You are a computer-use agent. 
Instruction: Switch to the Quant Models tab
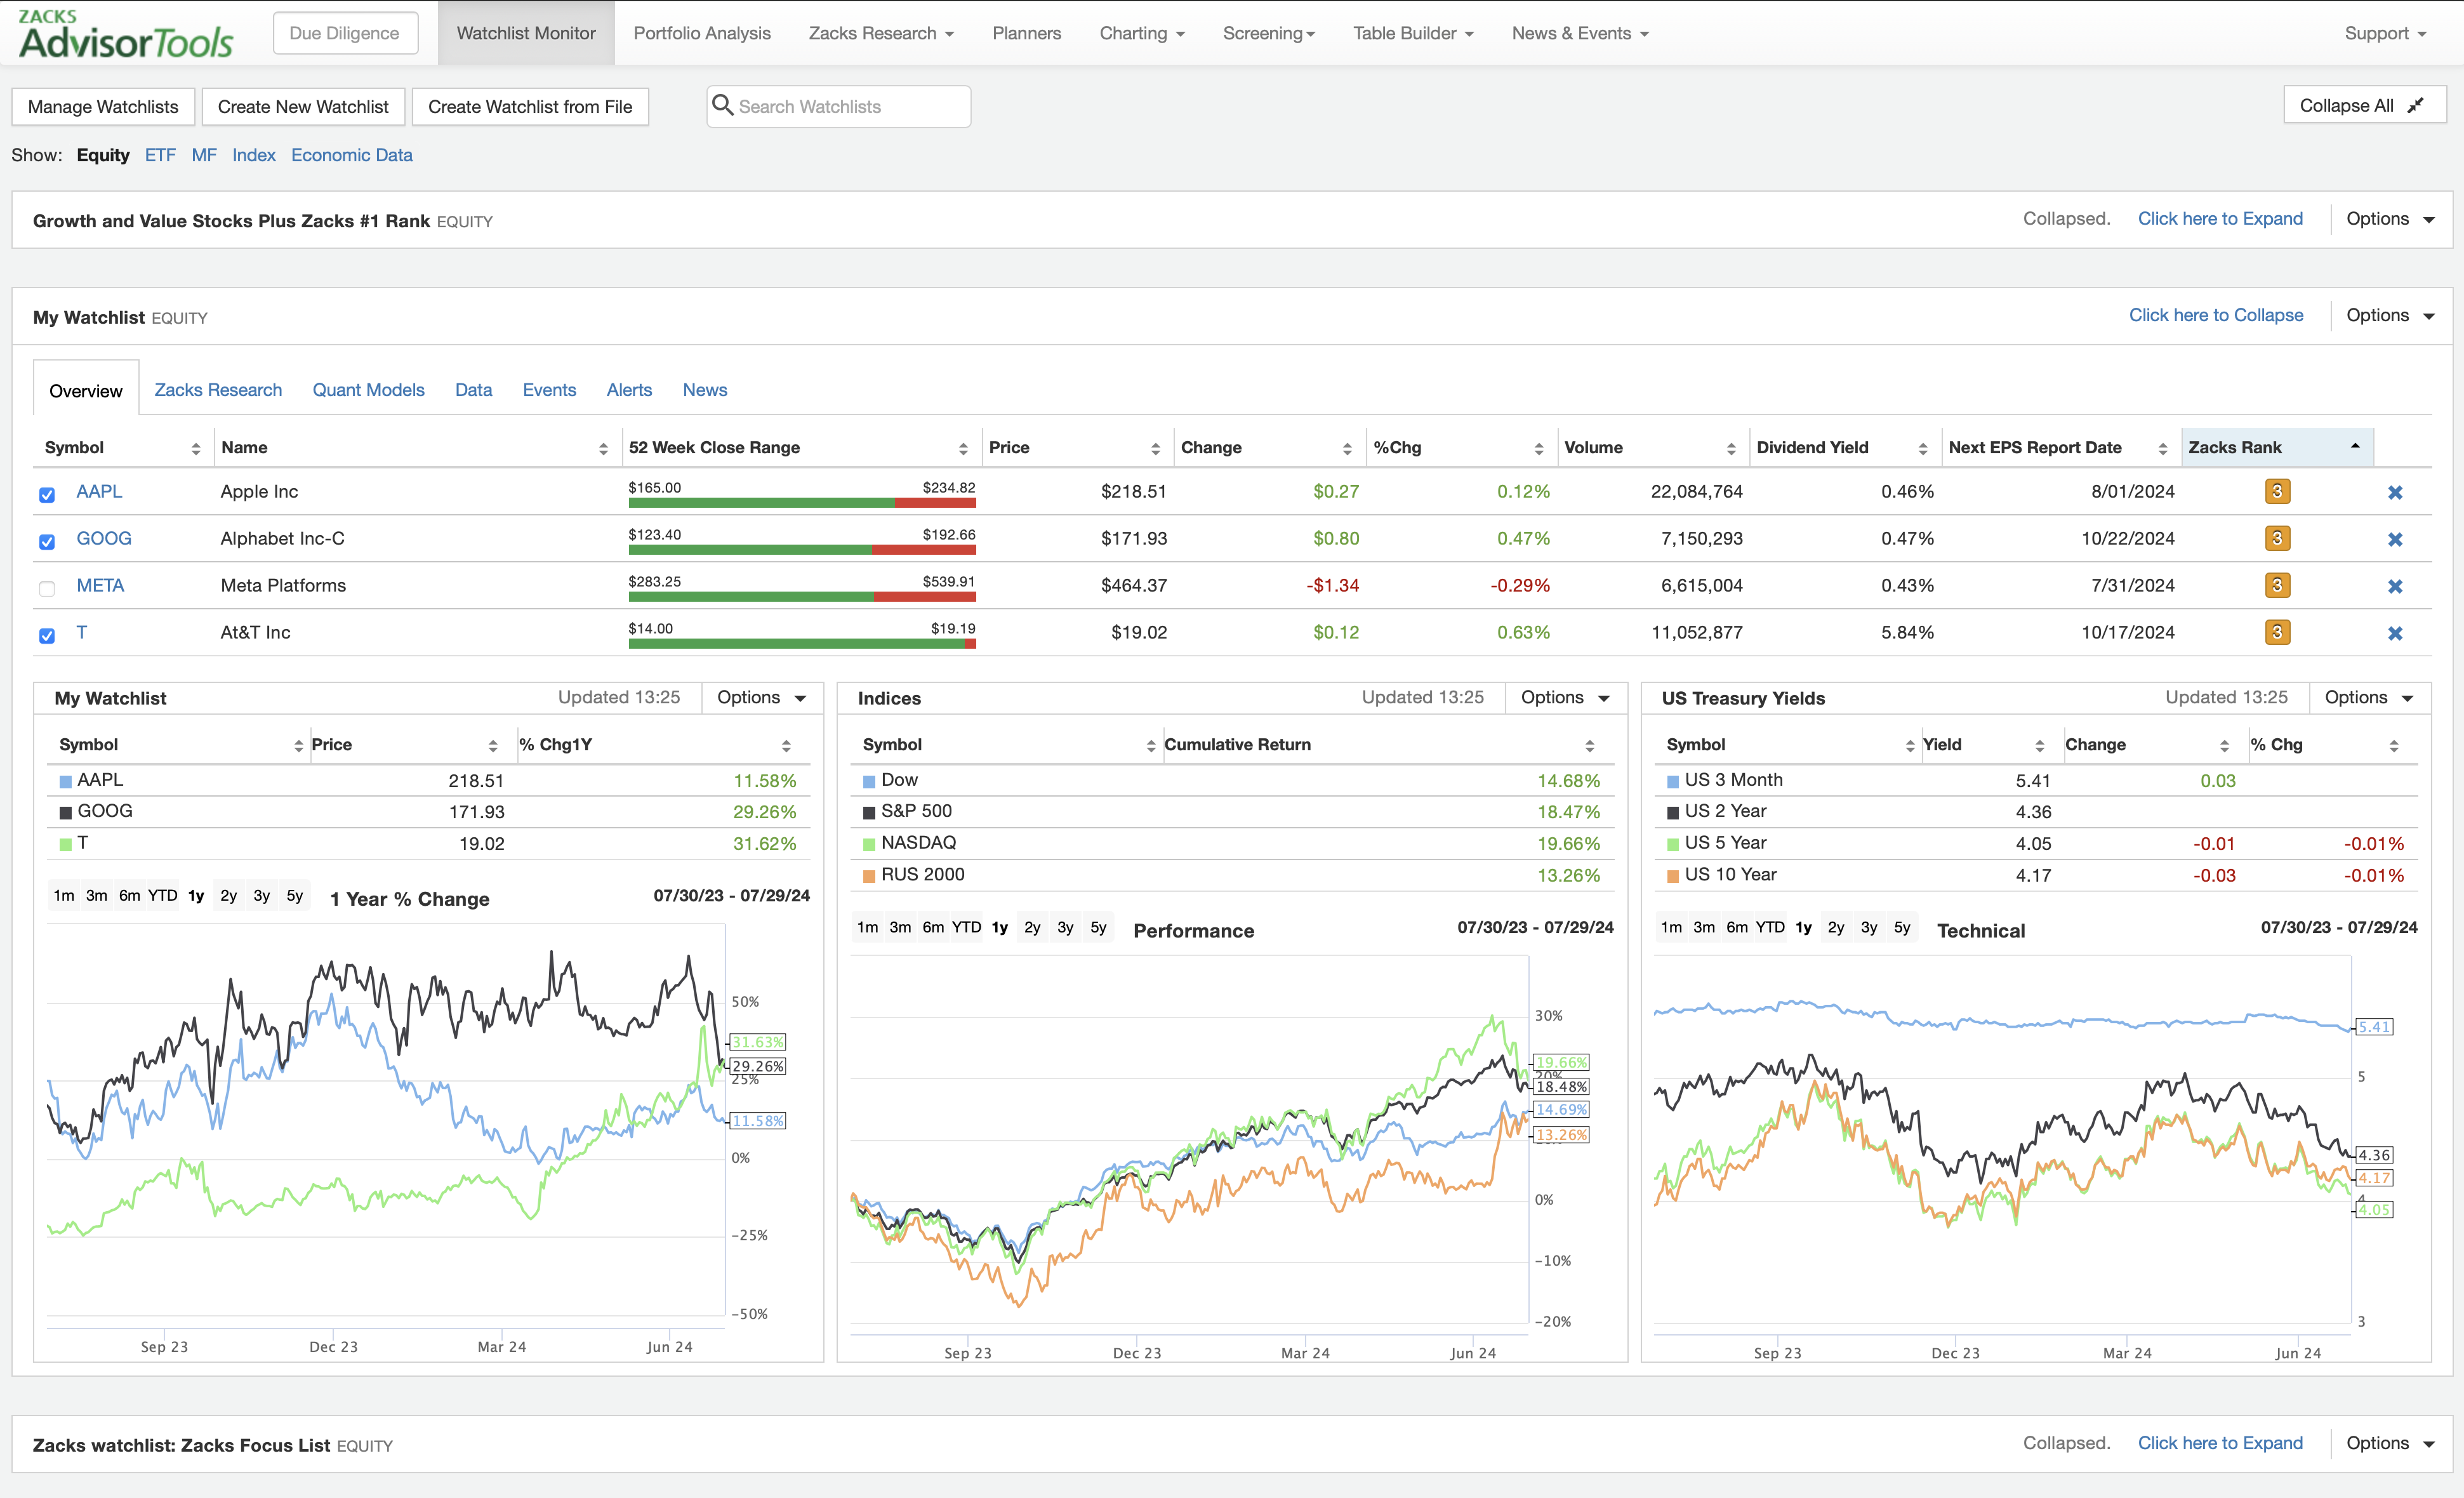(x=368, y=390)
